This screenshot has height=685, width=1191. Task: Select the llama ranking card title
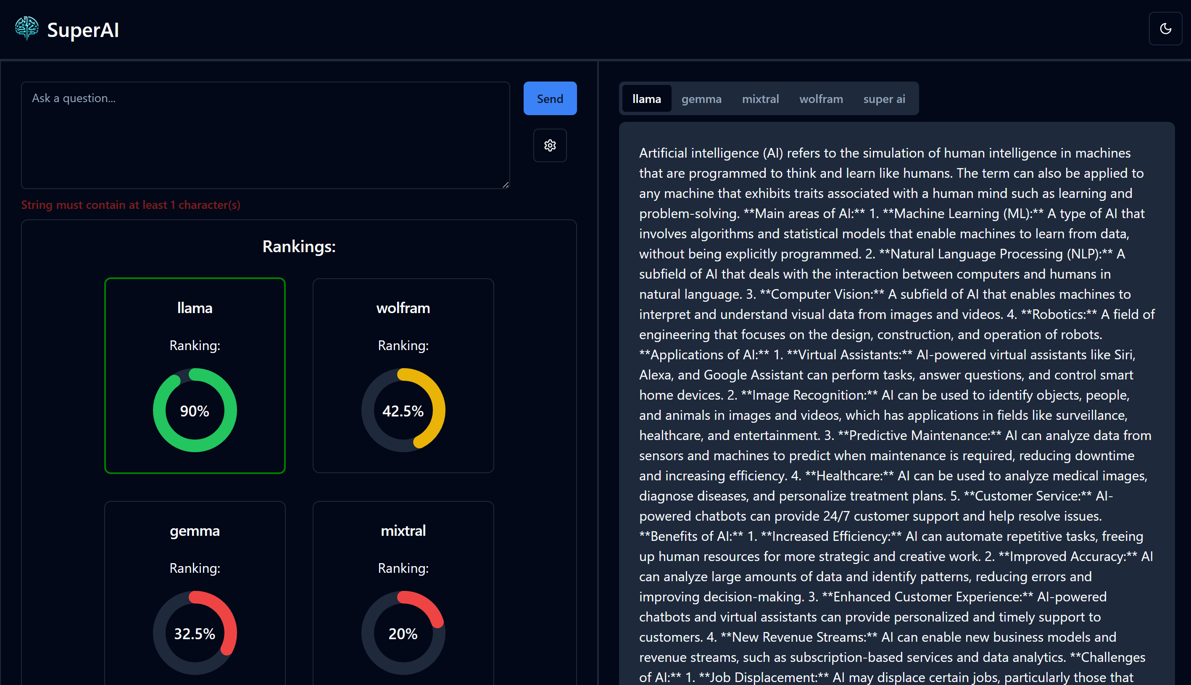195,308
